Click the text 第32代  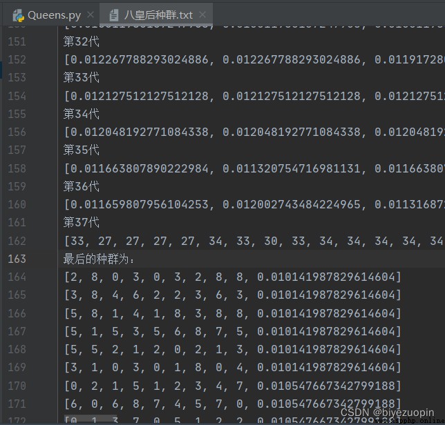click(81, 41)
